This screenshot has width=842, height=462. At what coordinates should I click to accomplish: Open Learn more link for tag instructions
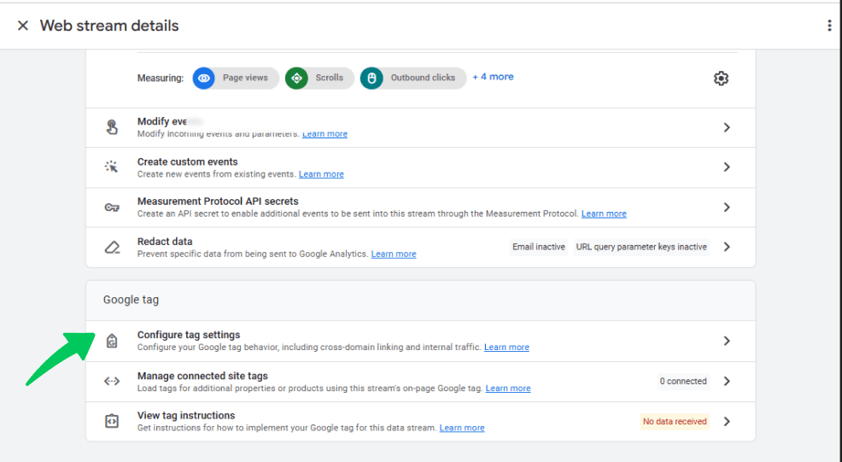click(x=462, y=428)
